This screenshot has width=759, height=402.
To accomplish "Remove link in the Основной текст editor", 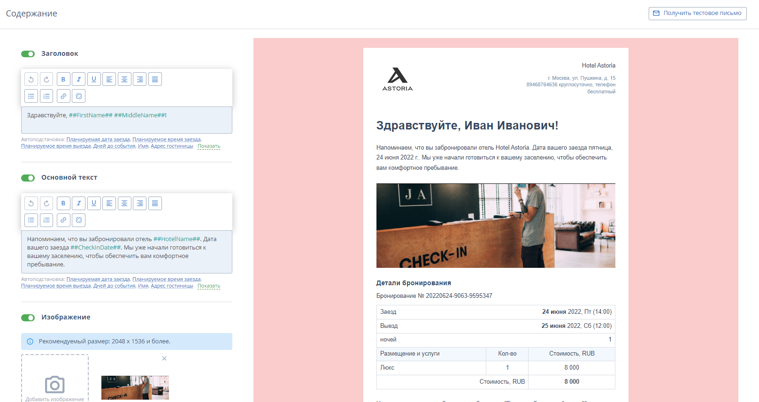I will (79, 220).
